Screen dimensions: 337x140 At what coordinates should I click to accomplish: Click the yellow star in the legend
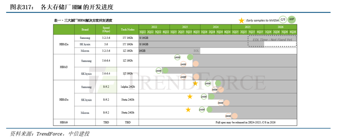242,21
